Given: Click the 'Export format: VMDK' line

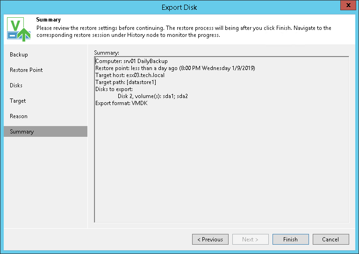Looking at the screenshot, I should (122, 103).
